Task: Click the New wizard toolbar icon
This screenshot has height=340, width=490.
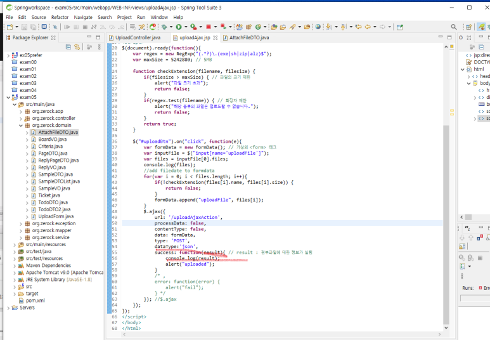Action: [x=10, y=27]
